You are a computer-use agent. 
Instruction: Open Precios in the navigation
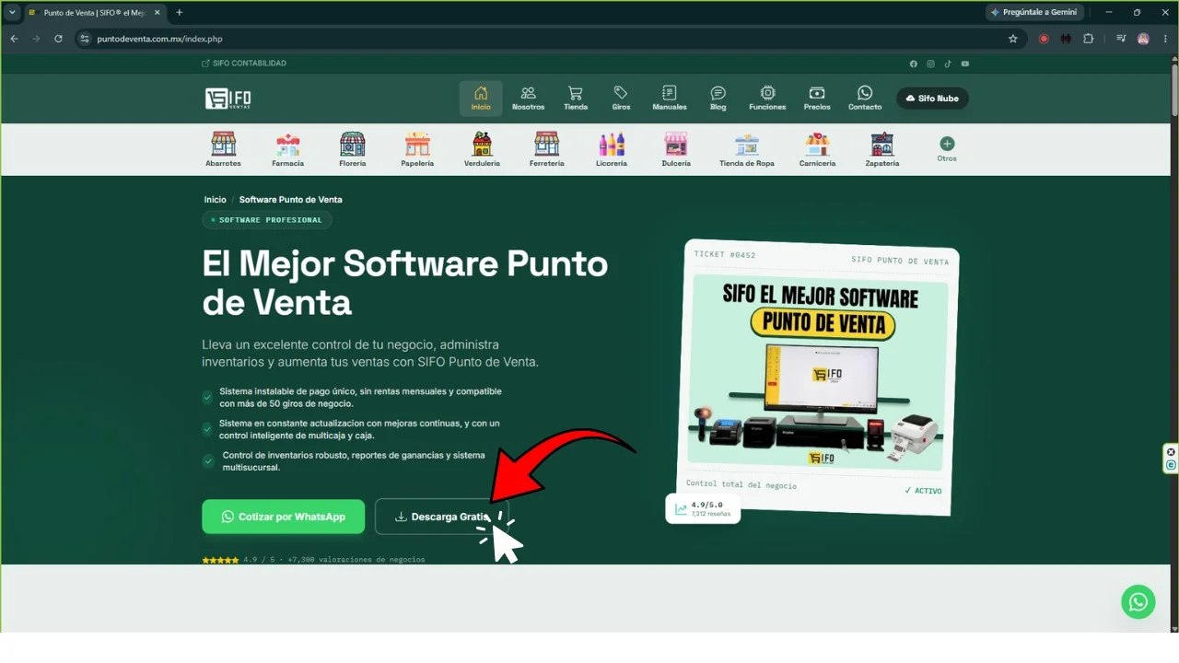tap(817, 99)
